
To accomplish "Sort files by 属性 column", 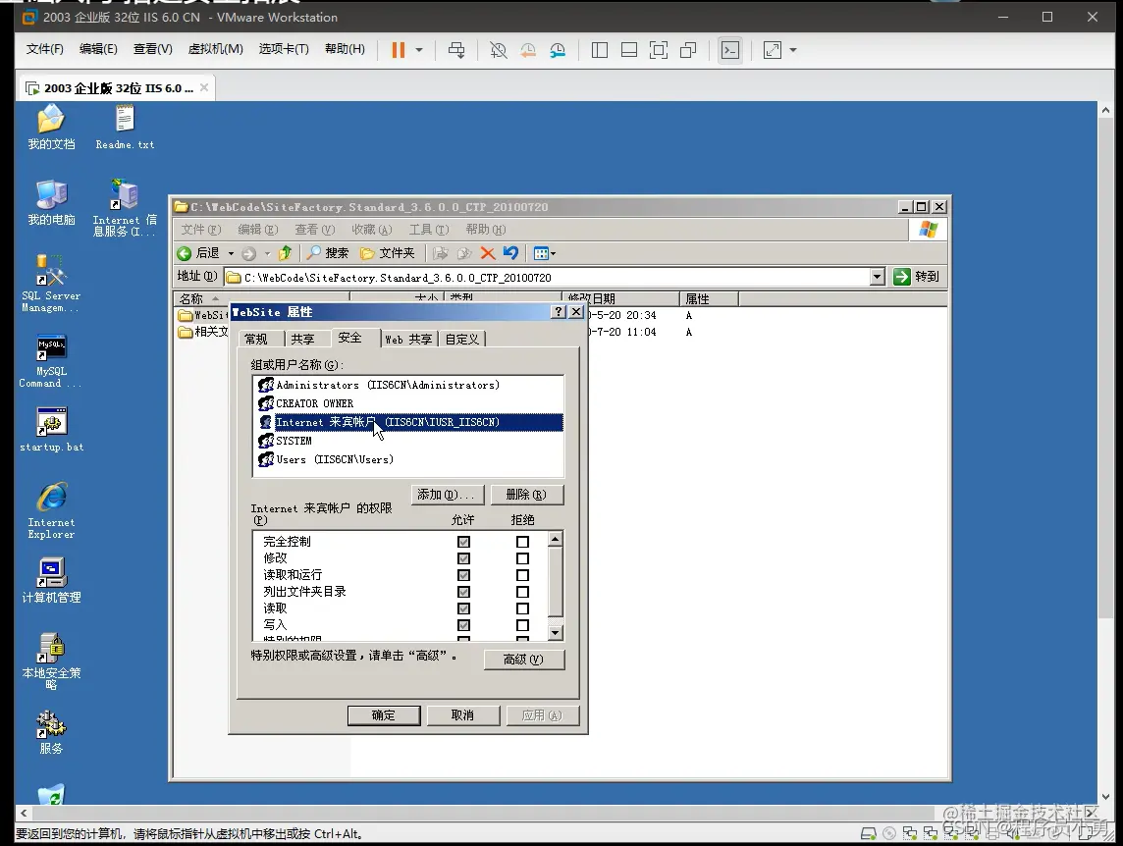I will tap(708, 298).
